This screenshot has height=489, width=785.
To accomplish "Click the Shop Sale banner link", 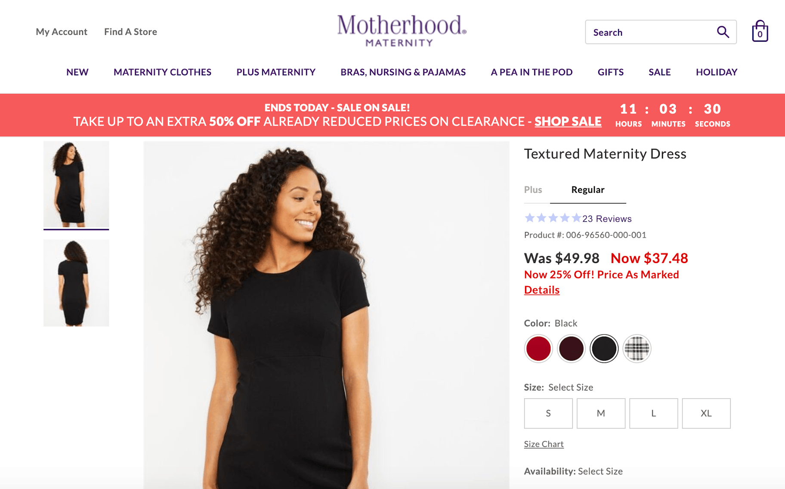I will coord(568,122).
